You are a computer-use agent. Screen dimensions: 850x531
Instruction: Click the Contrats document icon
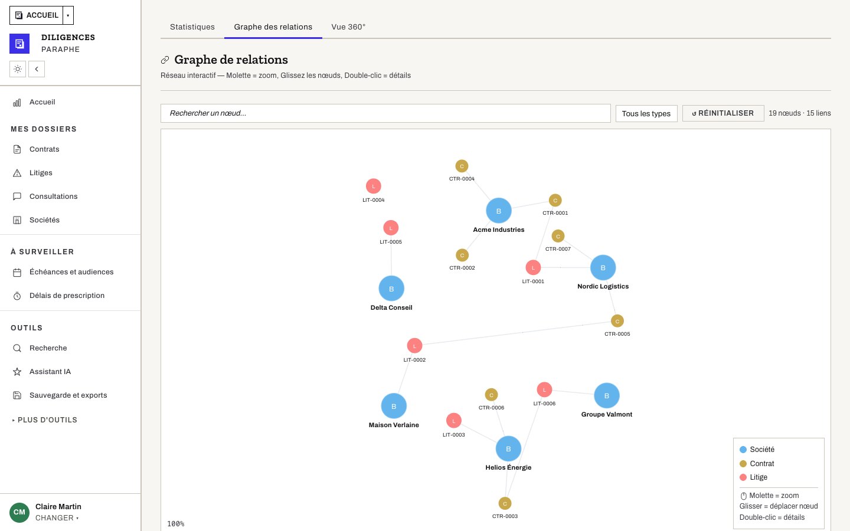[x=17, y=149]
